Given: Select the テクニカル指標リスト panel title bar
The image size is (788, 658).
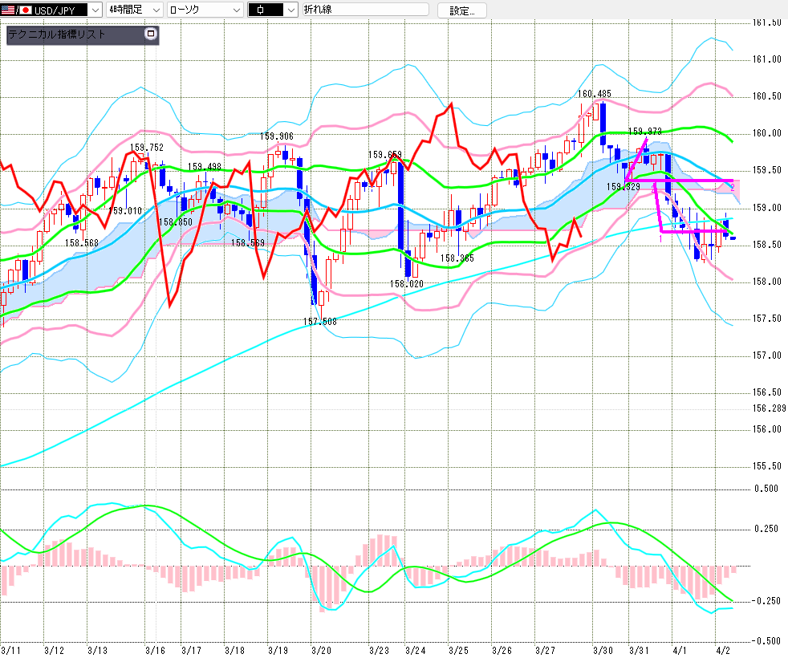Looking at the screenshot, I should pos(72,35).
